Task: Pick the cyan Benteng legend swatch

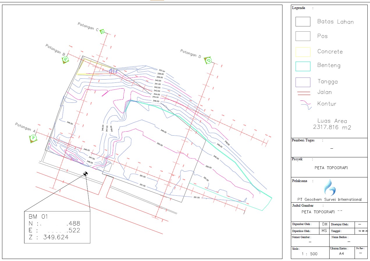Action: 303,66
